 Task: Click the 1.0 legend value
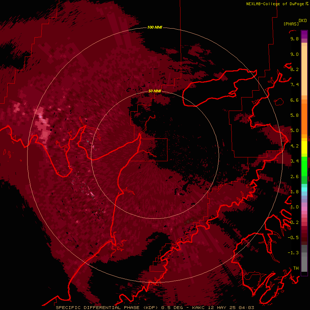point(294,207)
